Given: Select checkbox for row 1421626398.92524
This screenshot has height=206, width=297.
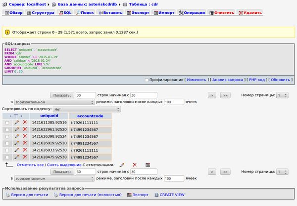Looking at the screenshot, I should [7, 136].
